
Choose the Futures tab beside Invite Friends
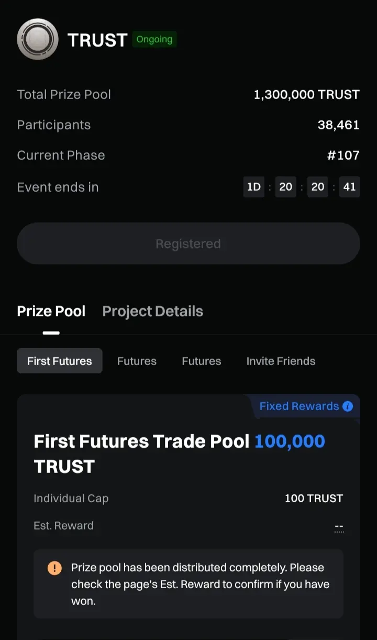(x=201, y=361)
